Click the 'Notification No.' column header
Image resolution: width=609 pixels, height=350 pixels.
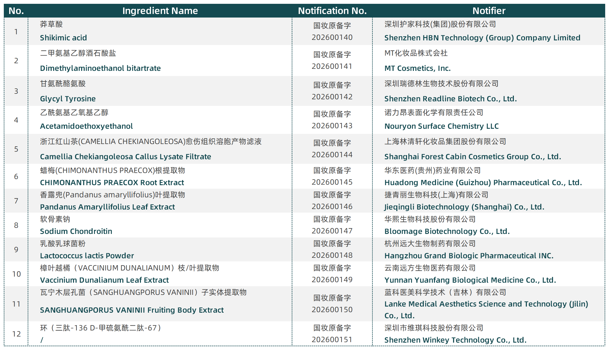click(x=332, y=11)
